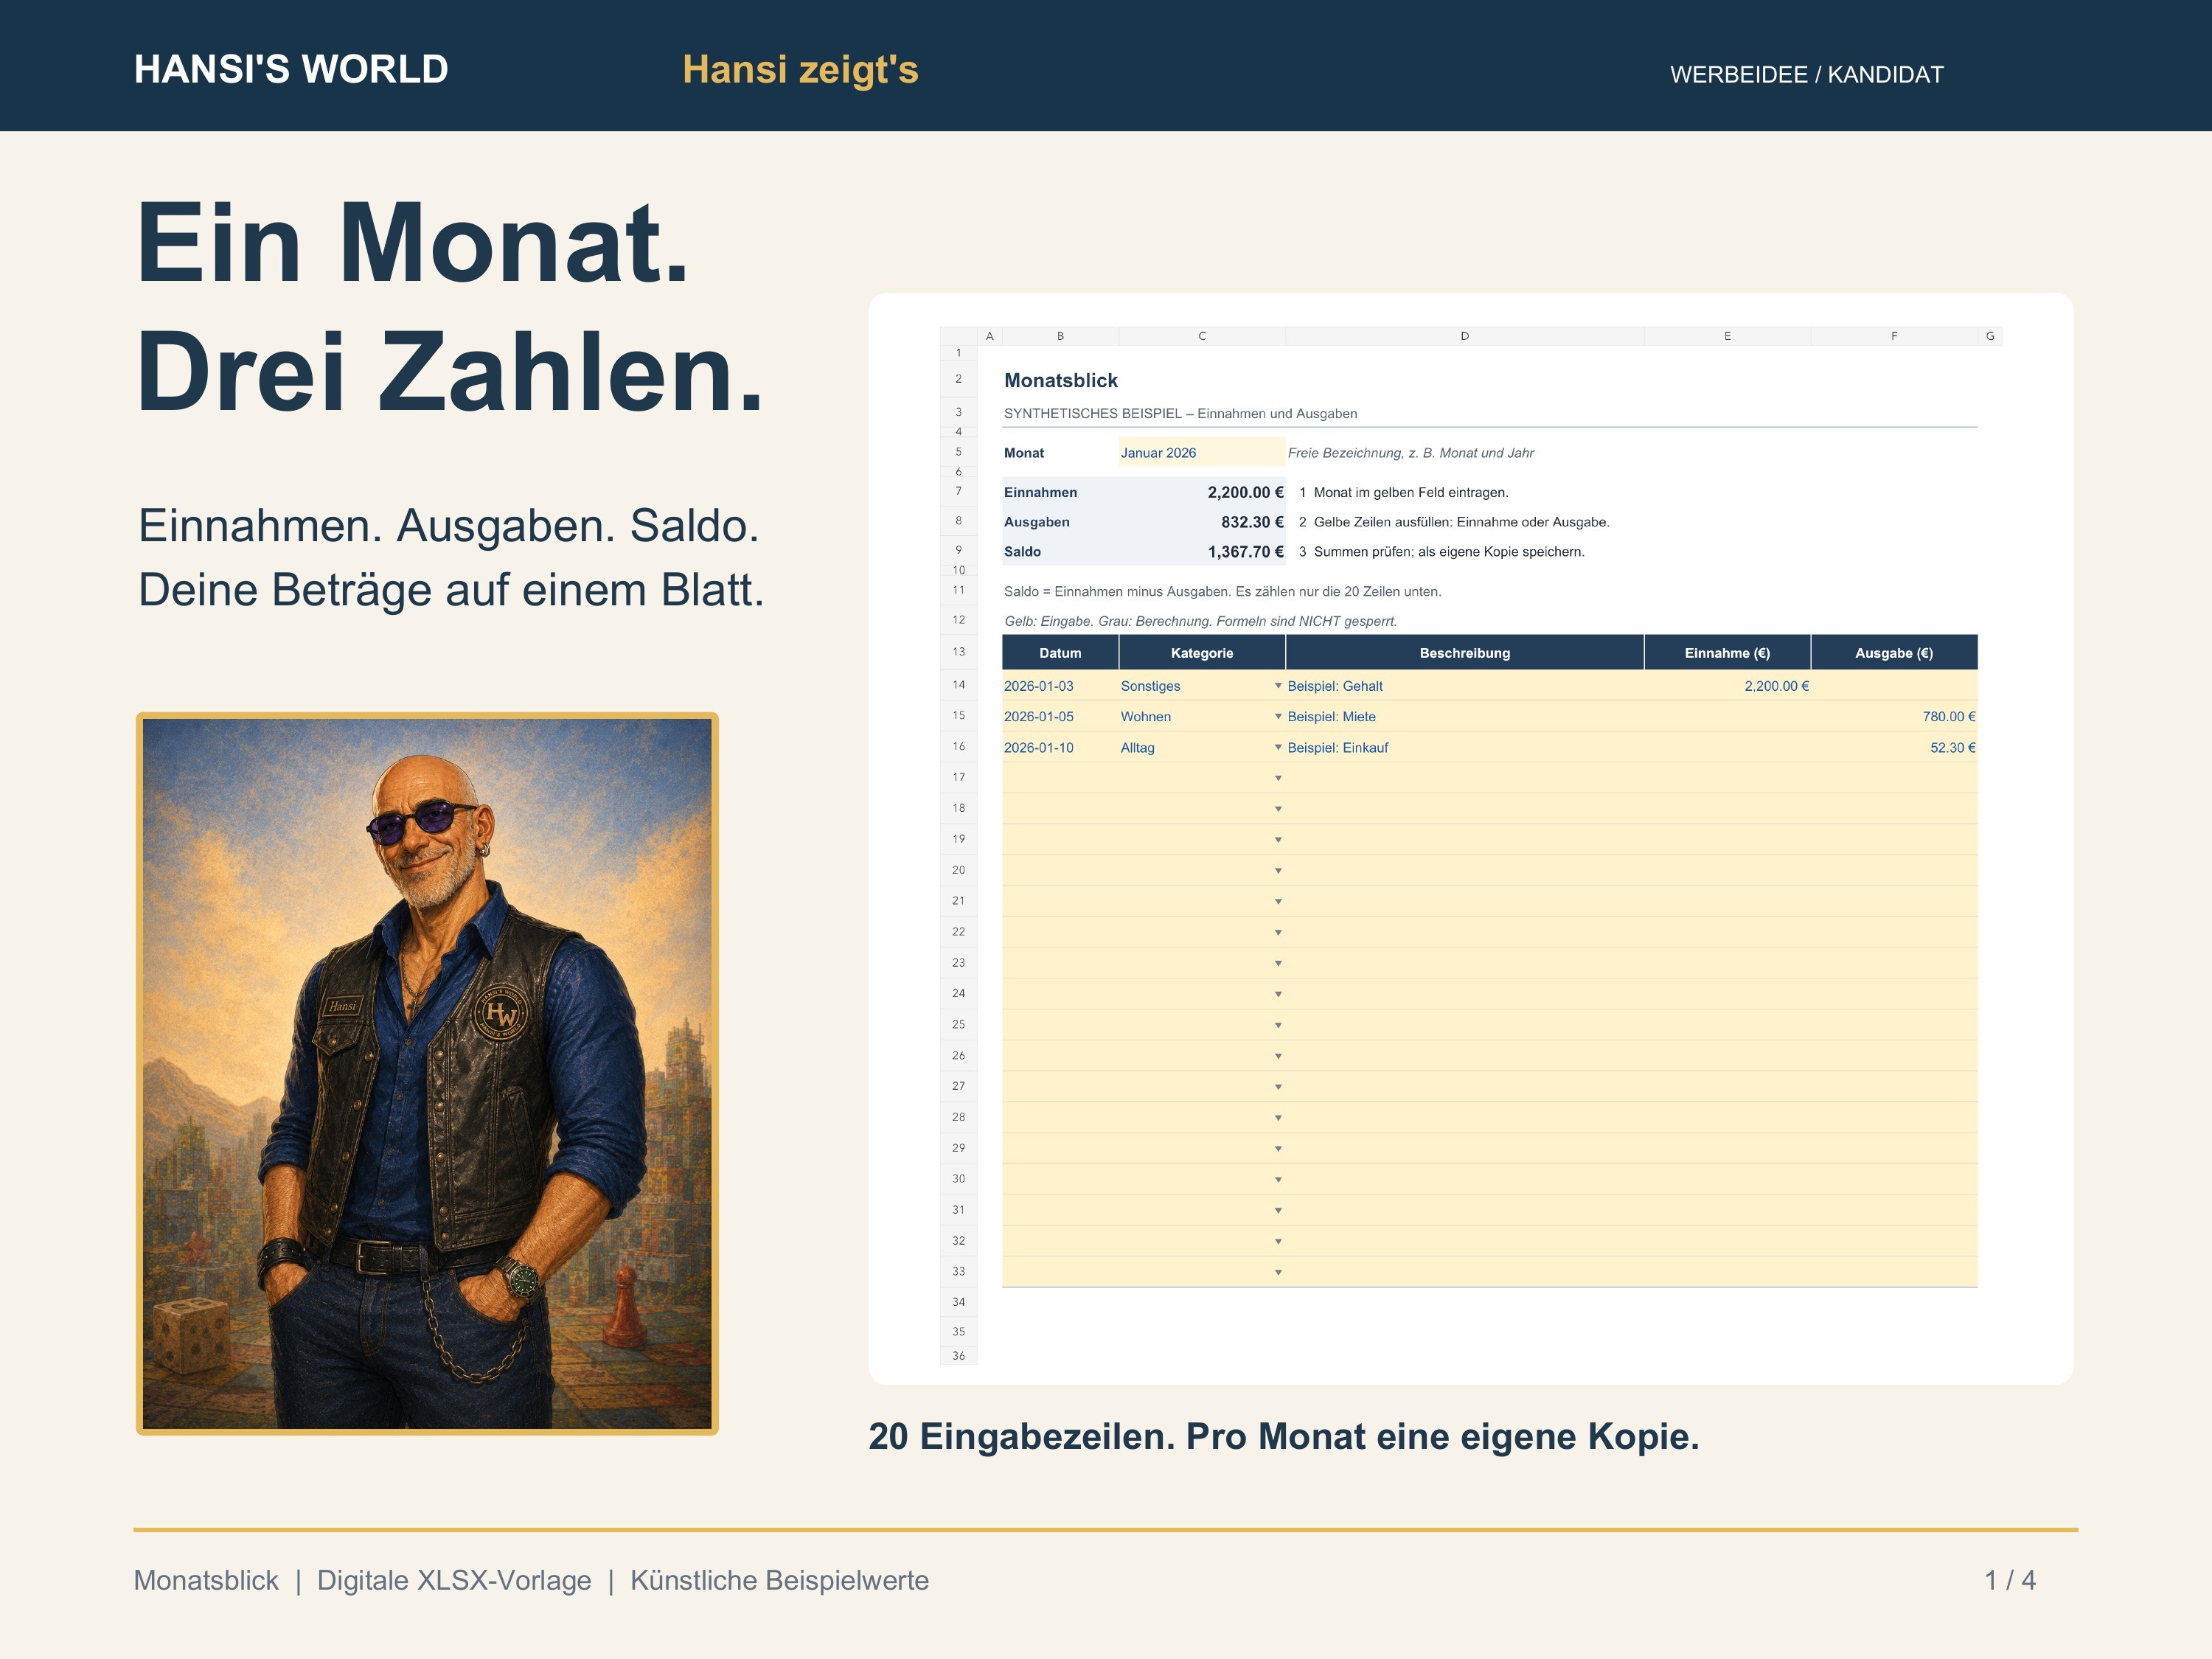Click the note 'Freie Bezeichnung, z. B. Monat und Jahr'
The height and width of the screenshot is (1659, 2212).
pos(1410,453)
